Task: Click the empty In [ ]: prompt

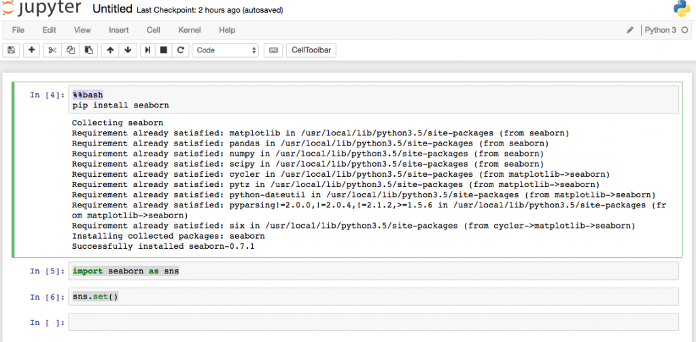Action: coord(47,323)
